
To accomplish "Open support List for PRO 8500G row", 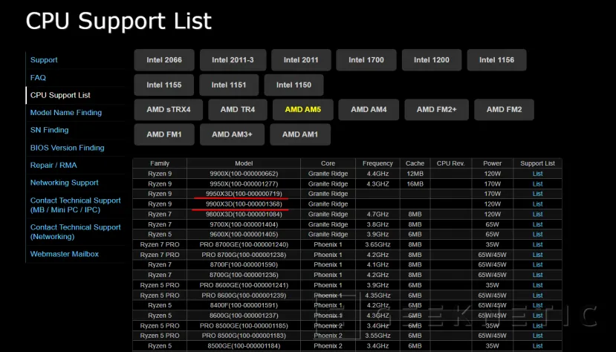I will (537, 336).
